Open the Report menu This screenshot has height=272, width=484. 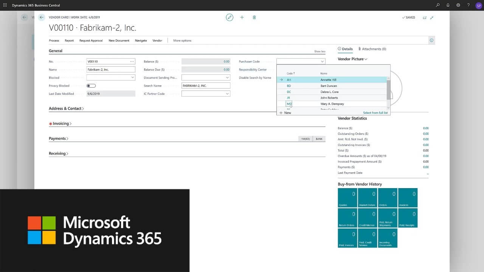[x=69, y=40]
